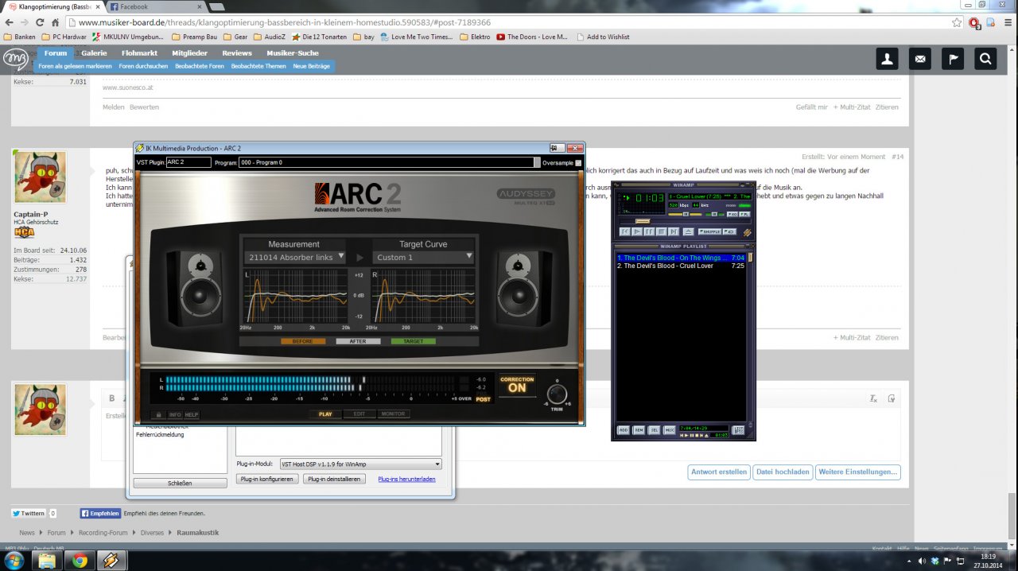
Task: Click Winamp's next track button
Action: (x=674, y=231)
